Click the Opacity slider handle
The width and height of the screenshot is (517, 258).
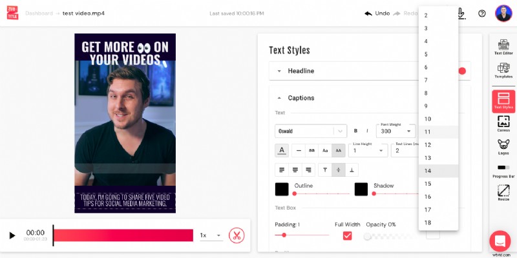pyautogui.click(x=367, y=236)
